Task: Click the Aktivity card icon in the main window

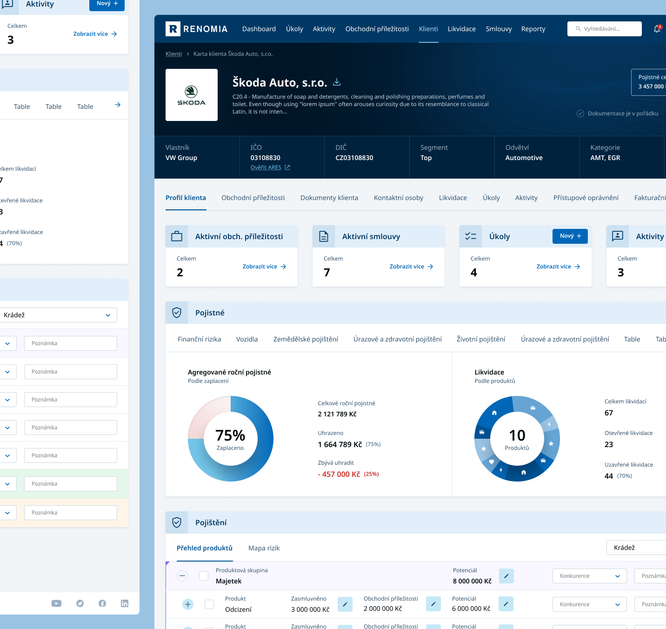Action: click(618, 236)
